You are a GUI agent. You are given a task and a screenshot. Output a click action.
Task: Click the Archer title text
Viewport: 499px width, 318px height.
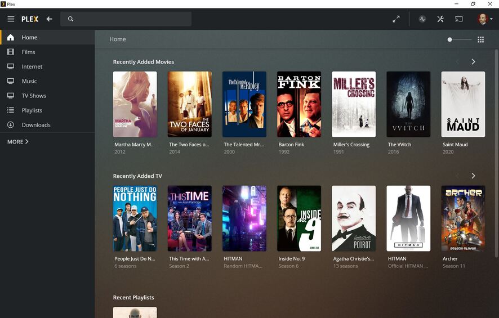pos(450,259)
